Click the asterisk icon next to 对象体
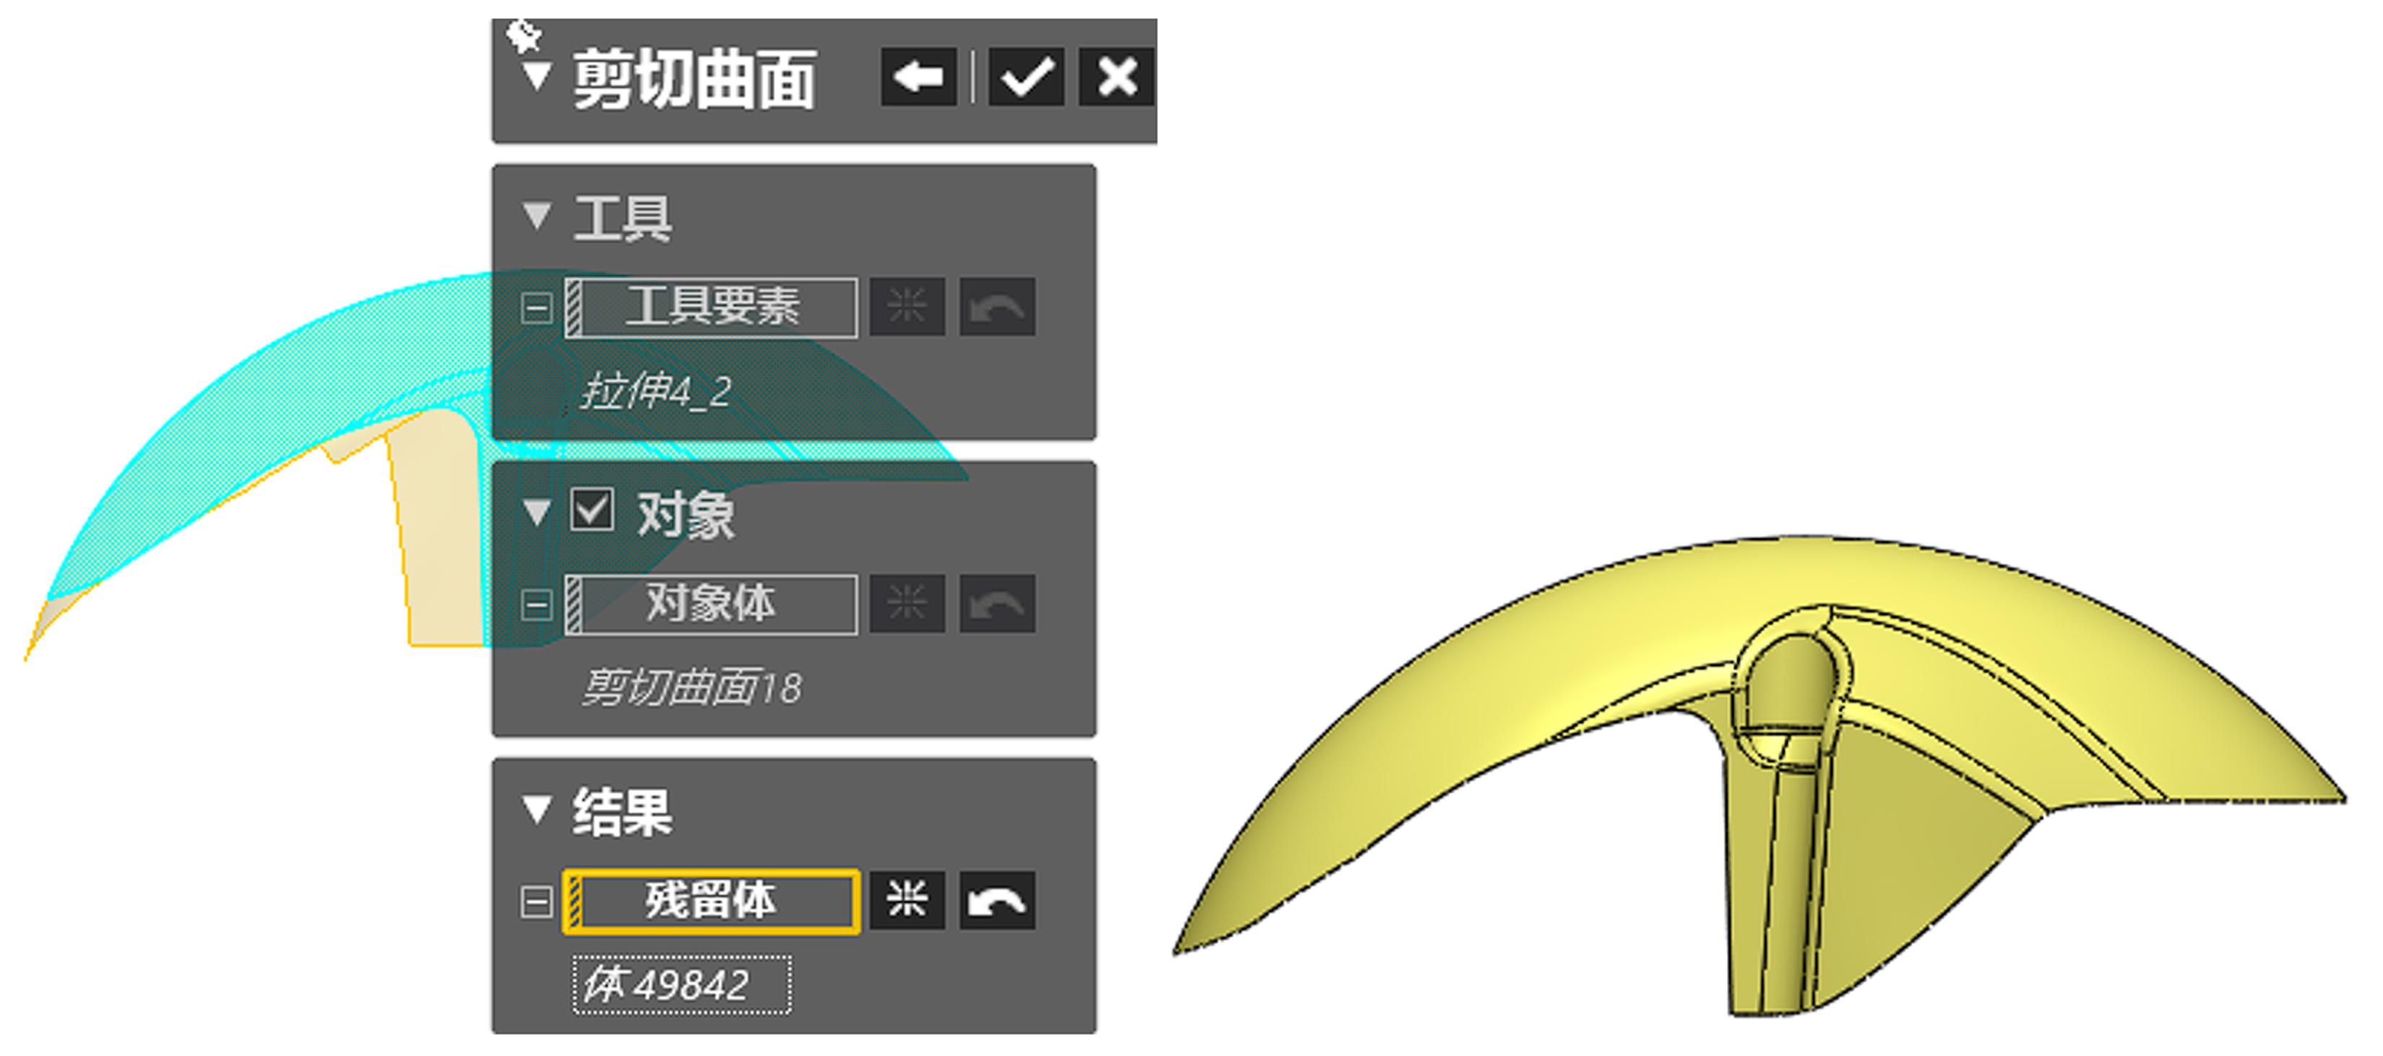The height and width of the screenshot is (1056, 2383). pyautogui.click(x=907, y=604)
